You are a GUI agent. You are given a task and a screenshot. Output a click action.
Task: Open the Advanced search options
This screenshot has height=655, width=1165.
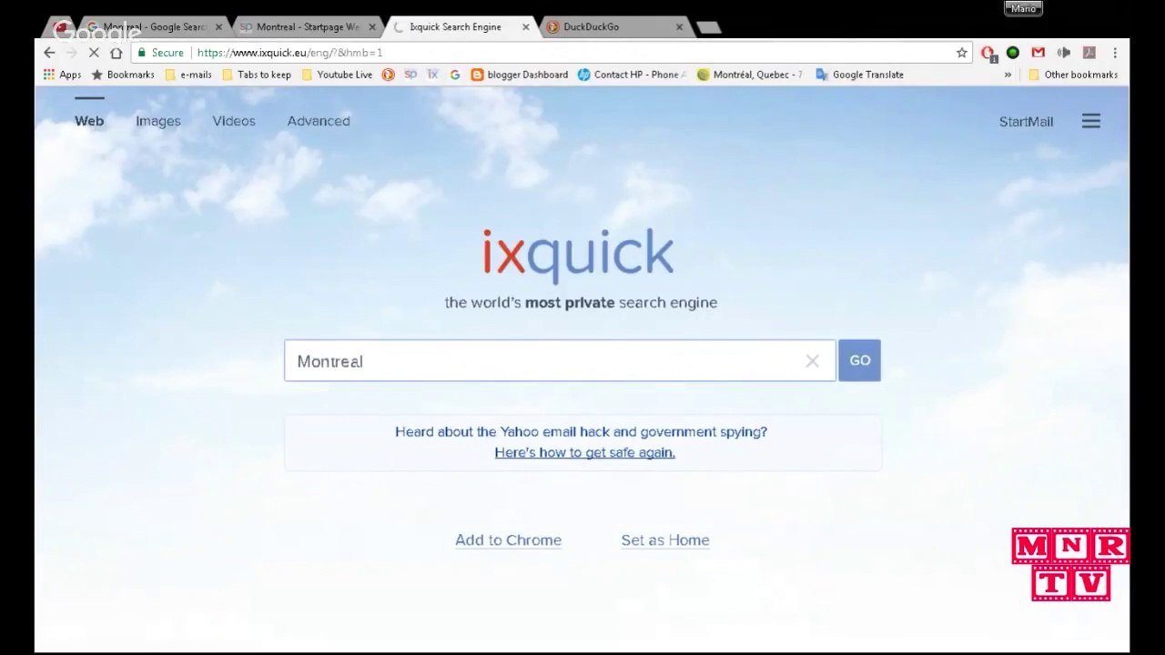319,121
